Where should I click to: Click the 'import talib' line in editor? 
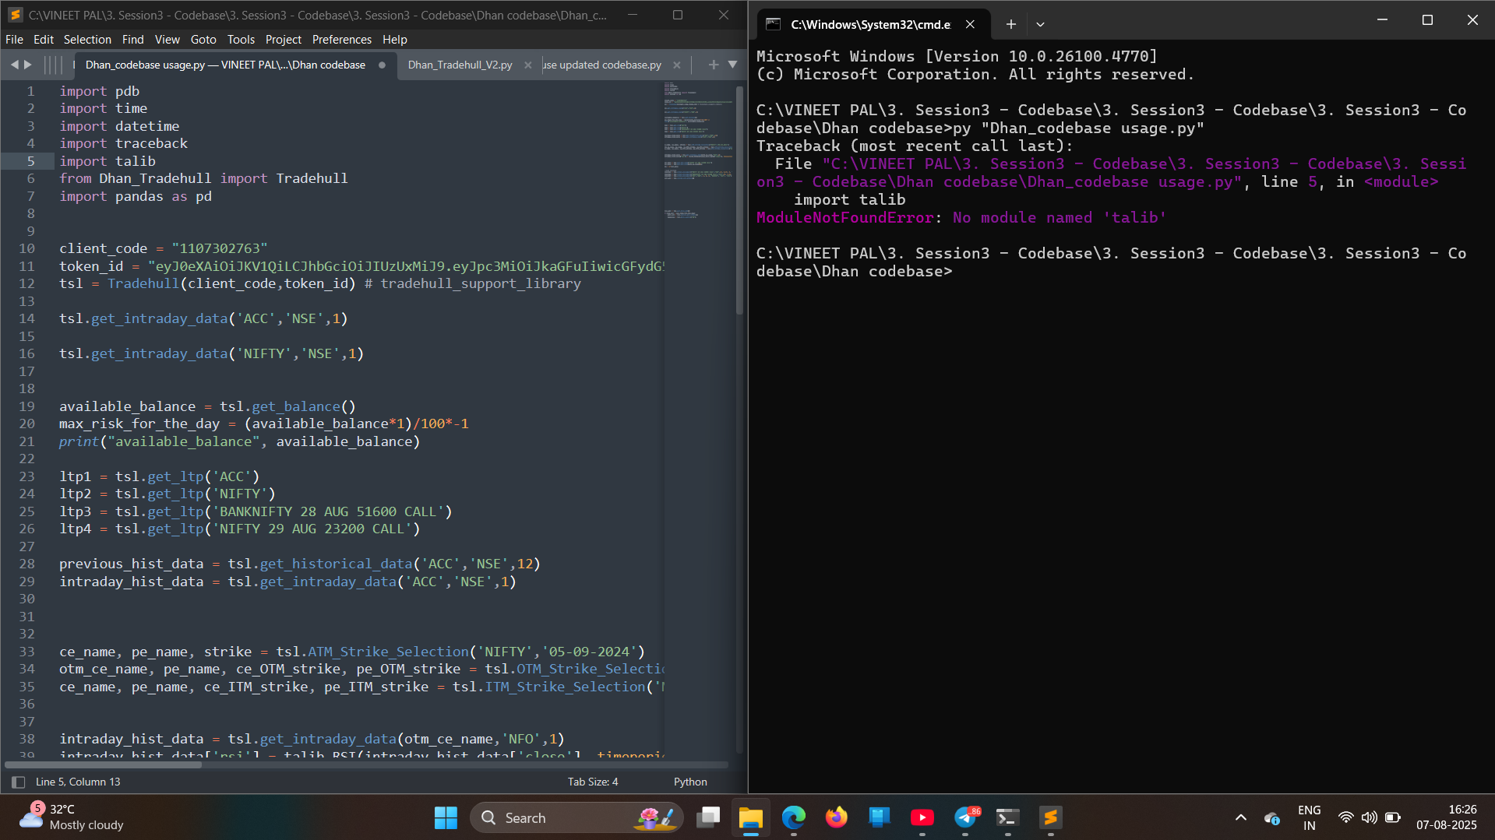tap(108, 161)
